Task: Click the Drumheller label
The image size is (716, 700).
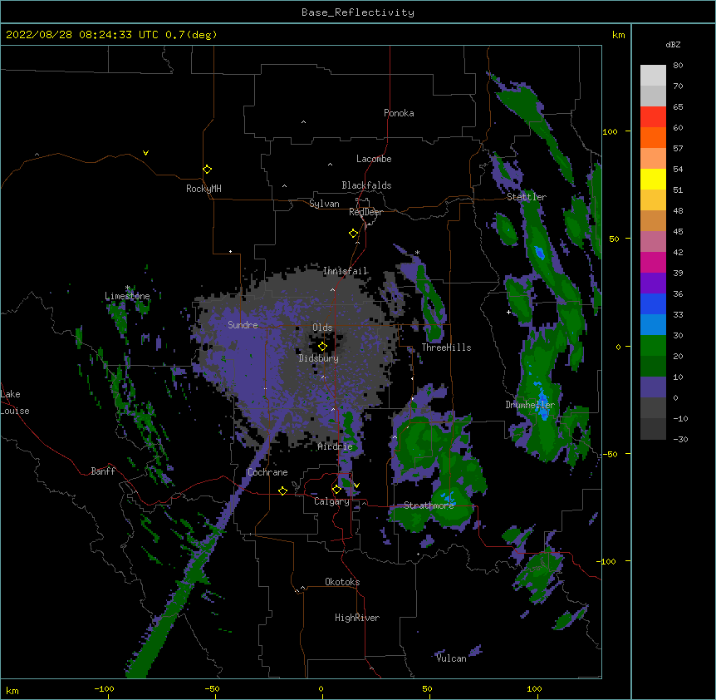Action: tap(530, 405)
